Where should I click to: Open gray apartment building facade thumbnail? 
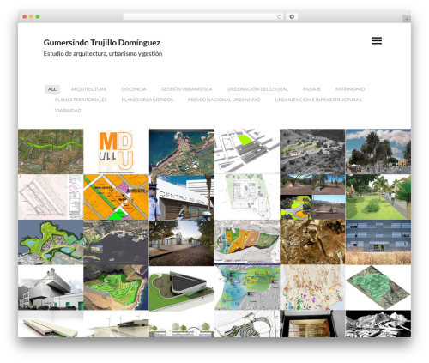click(378, 242)
